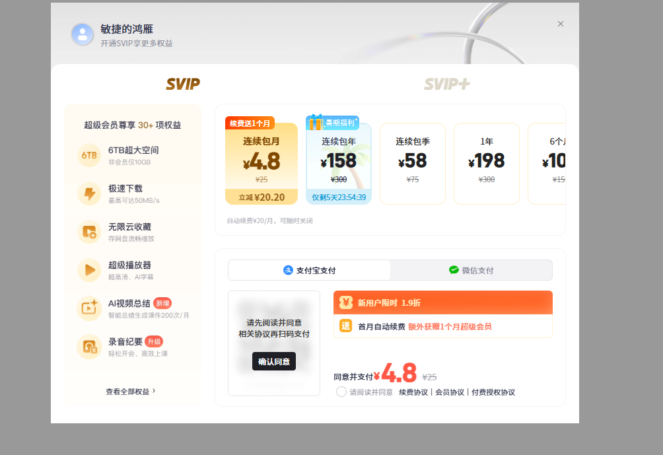This screenshot has width=663, height=455.
Task: Click the ¥ coupon icon in orange banner
Action: click(x=346, y=302)
